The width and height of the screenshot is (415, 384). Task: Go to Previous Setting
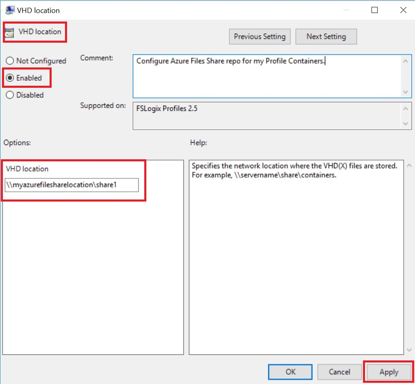click(x=260, y=37)
